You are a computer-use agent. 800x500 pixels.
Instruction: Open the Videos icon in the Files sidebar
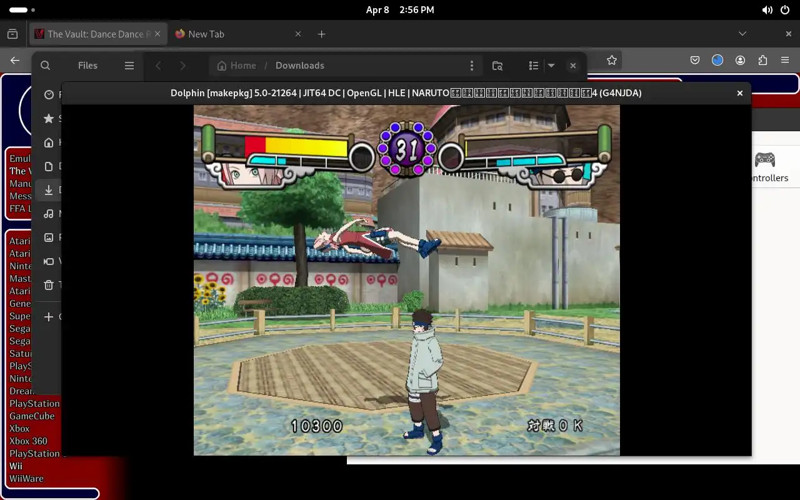[49, 261]
